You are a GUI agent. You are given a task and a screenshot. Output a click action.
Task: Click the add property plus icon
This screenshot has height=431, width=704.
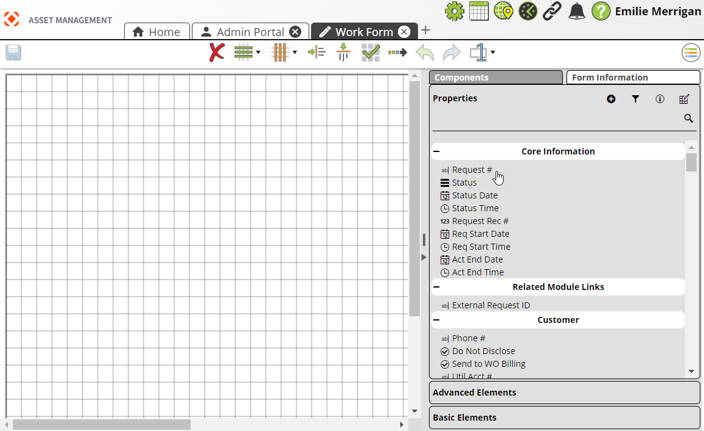(x=611, y=99)
